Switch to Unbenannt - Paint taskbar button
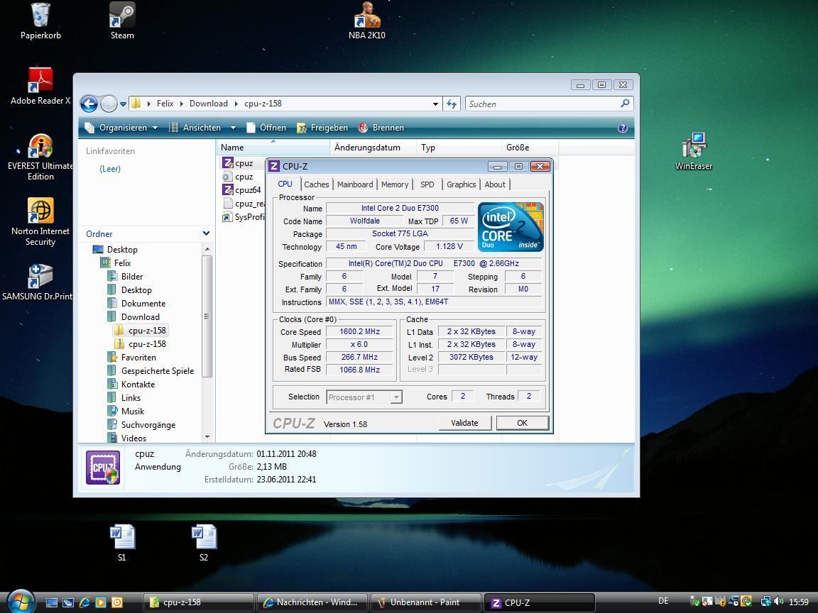 (426, 602)
